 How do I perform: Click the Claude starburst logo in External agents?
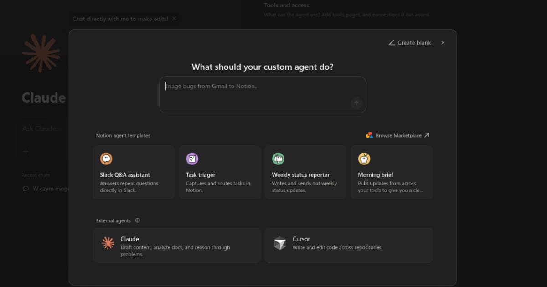[x=108, y=243]
